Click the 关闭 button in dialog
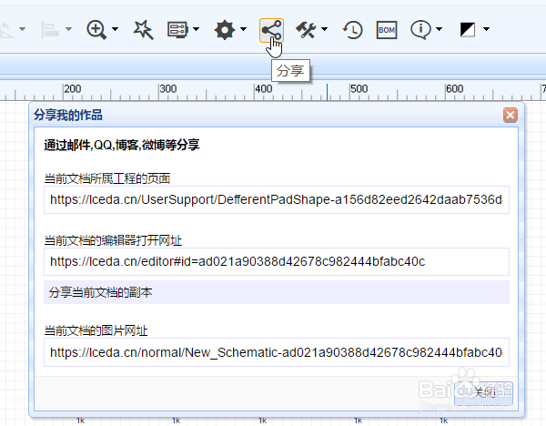This screenshot has width=546, height=426. [x=484, y=392]
